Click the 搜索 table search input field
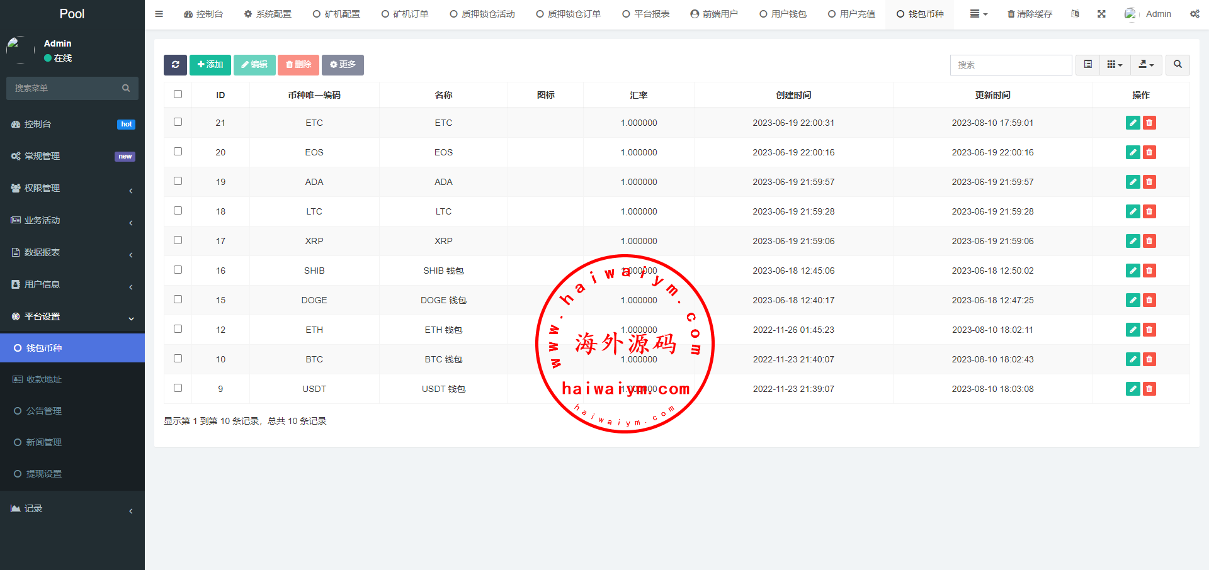 [x=1011, y=65]
